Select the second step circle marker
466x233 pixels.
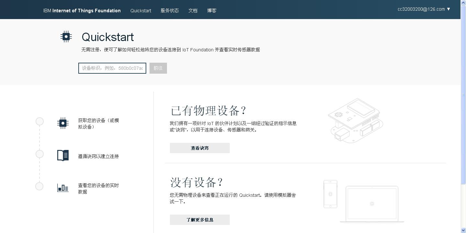[x=39, y=154]
